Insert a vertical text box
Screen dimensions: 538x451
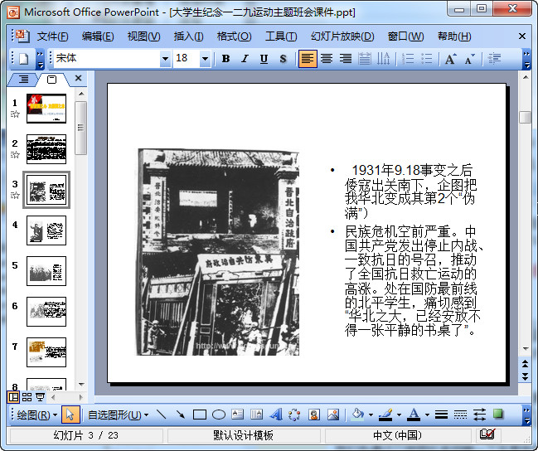tap(256, 415)
